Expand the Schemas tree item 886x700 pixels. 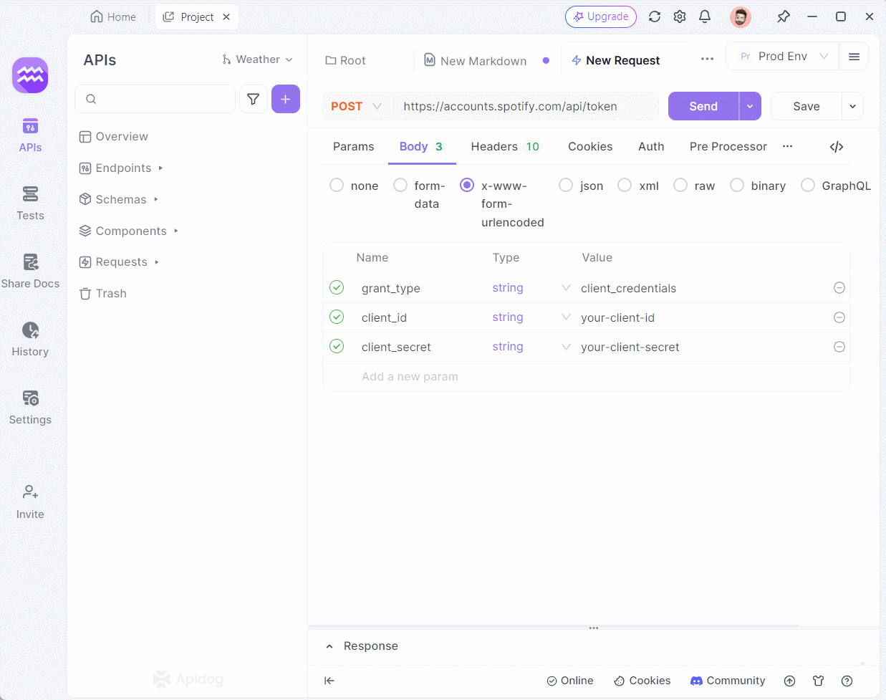155,199
